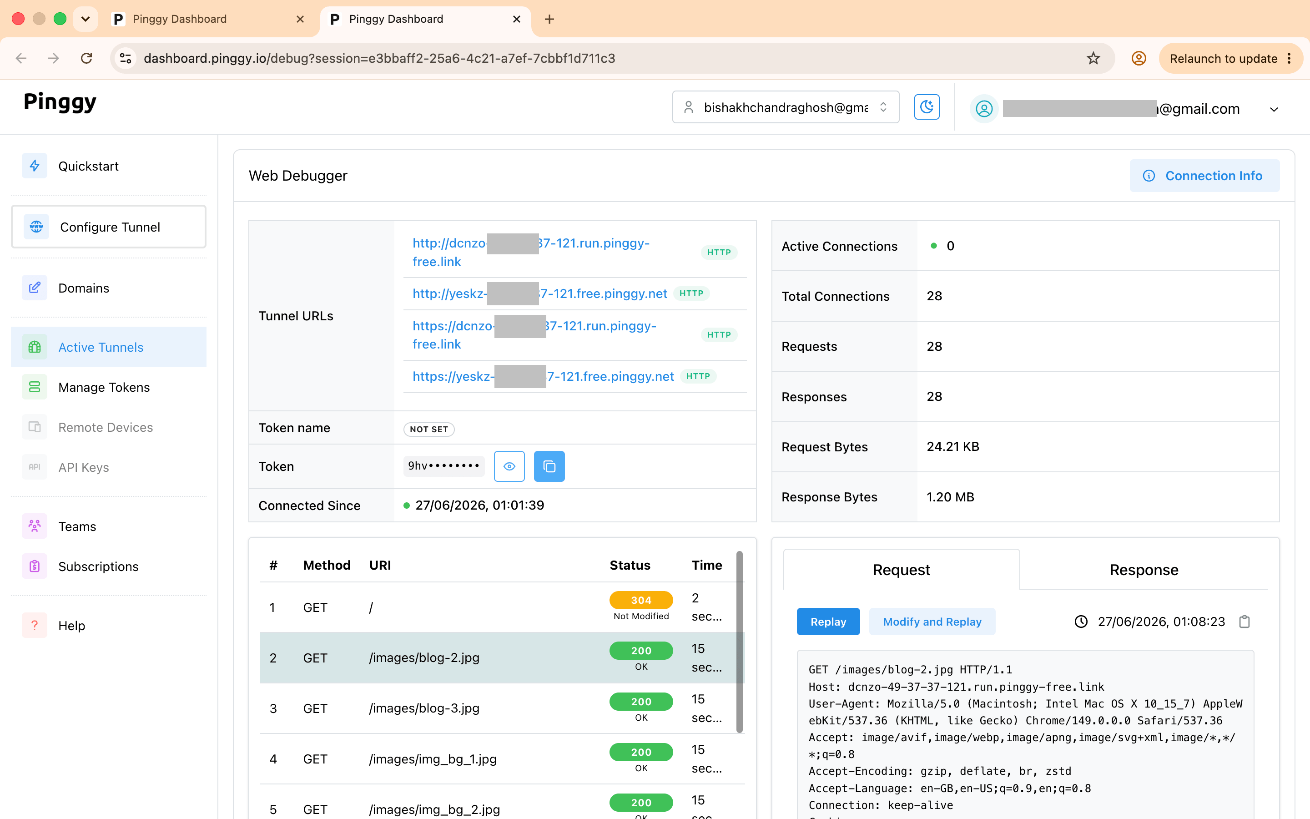Screen dimensions: 1310x819
Task: Select the second Pinggy Dashboard browser tab
Action: point(425,19)
